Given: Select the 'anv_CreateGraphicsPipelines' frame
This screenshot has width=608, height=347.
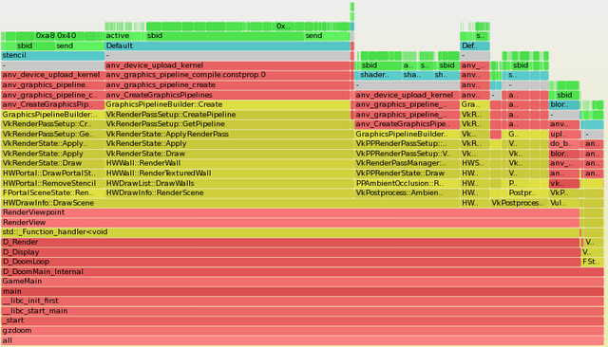Looking at the screenshot, I should 228,95.
